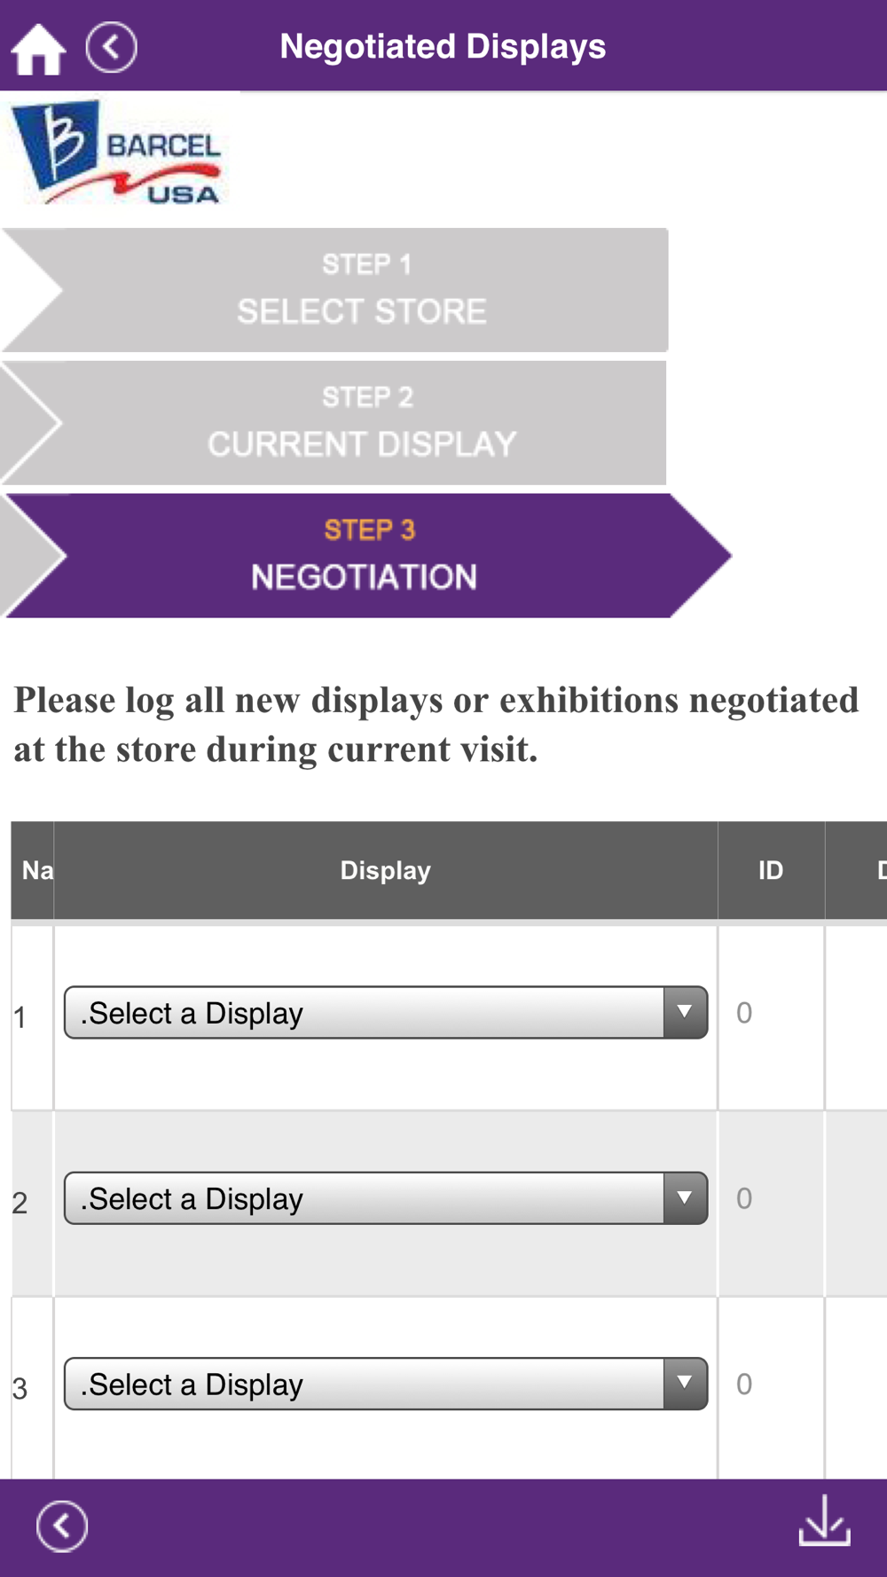Click dropdown arrow in row 1
887x1577 pixels.
coord(685,1012)
